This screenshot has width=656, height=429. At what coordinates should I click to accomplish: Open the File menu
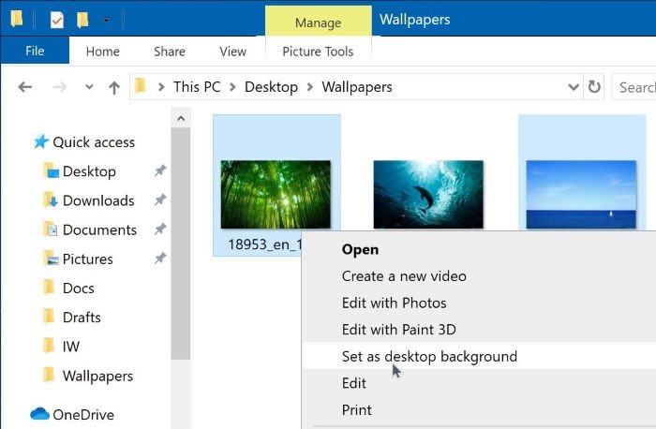(x=35, y=52)
